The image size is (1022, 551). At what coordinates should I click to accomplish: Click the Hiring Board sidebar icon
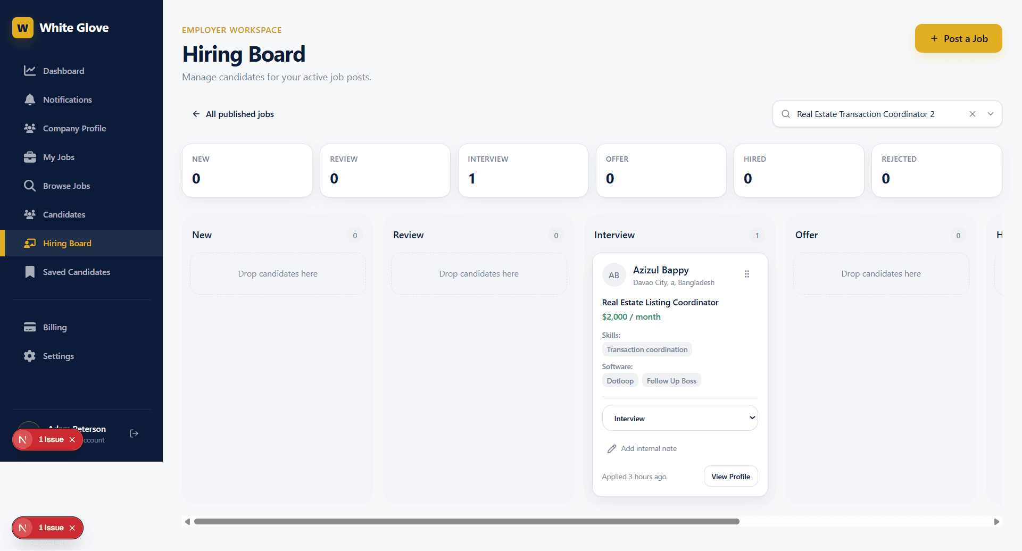[x=30, y=243]
